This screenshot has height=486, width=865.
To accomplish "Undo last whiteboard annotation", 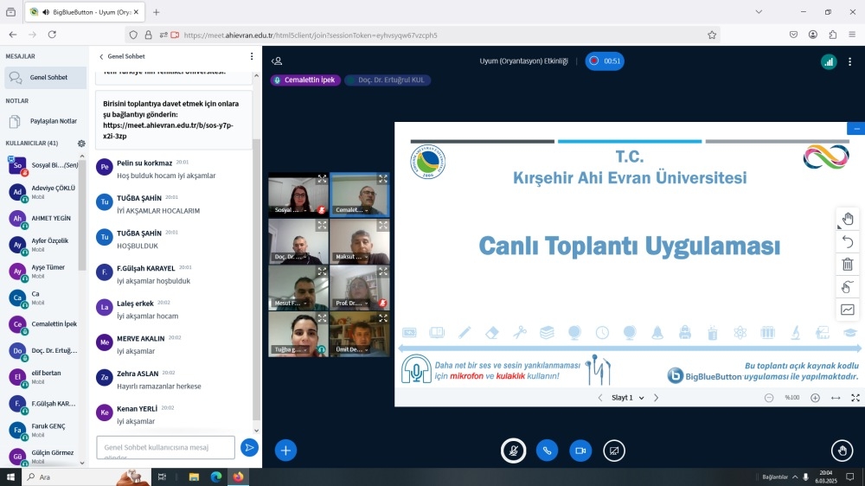I will [x=848, y=241].
